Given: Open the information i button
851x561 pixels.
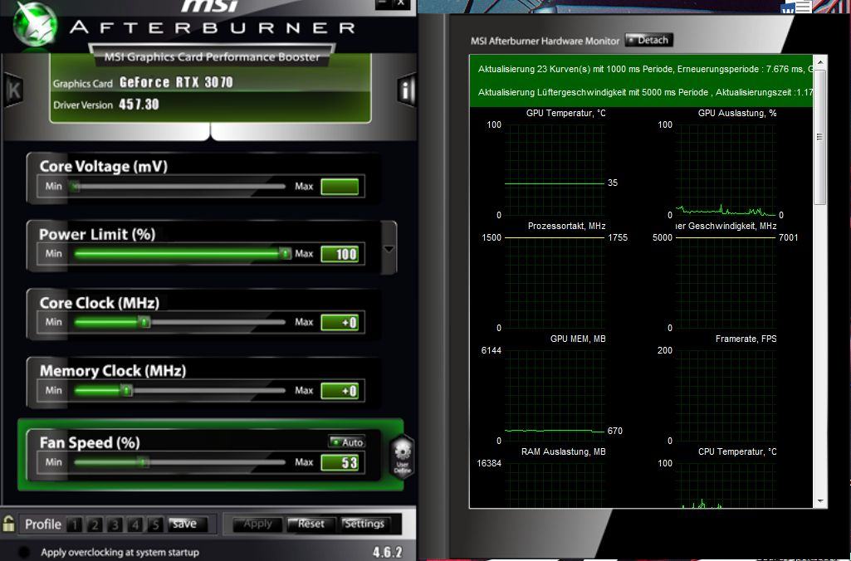Looking at the screenshot, I should [x=407, y=90].
